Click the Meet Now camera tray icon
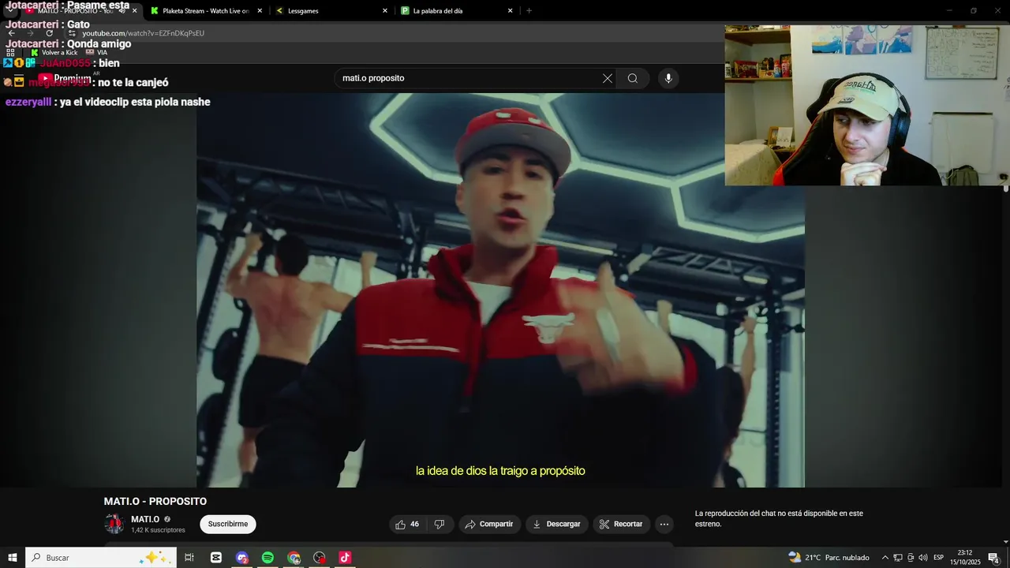Image resolution: width=1010 pixels, height=568 pixels. pyautogui.click(x=911, y=558)
